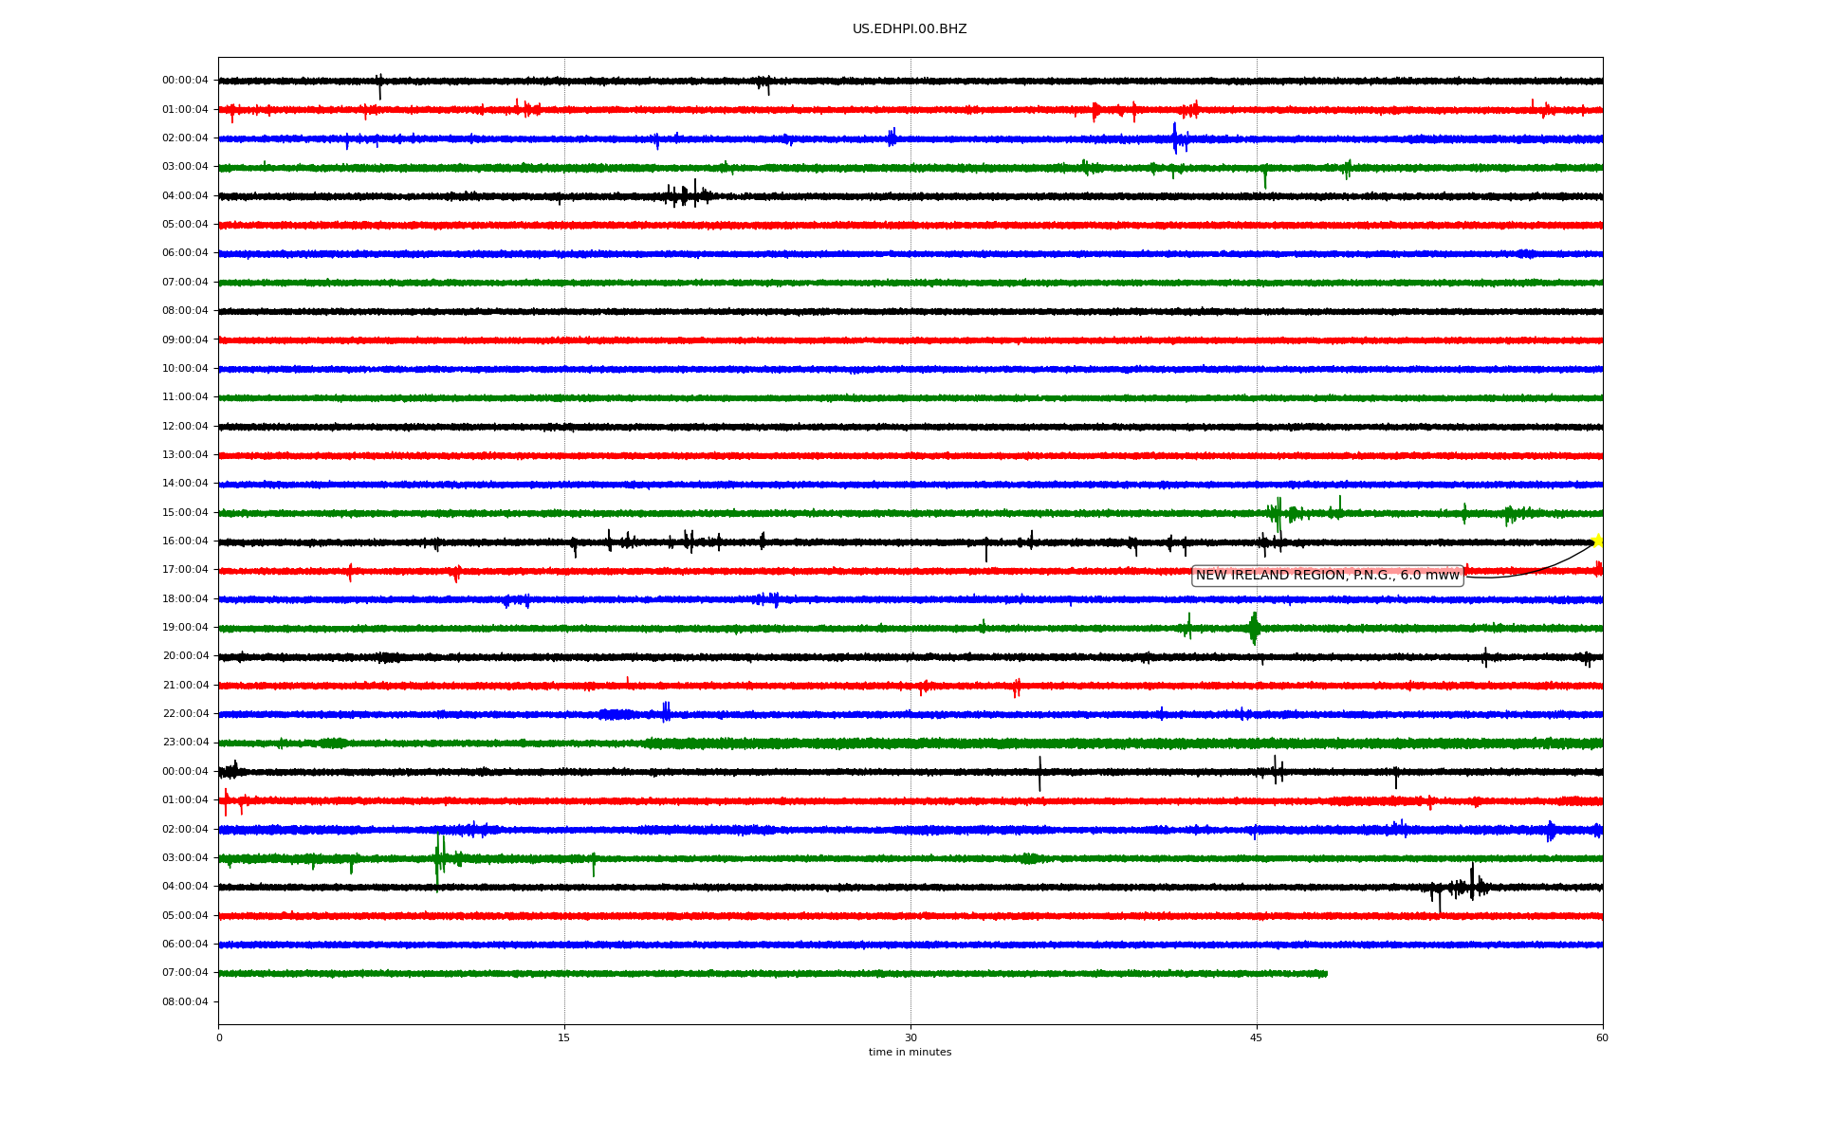Click the 23:00:04 time label
This screenshot has height=1138, width=1821.
(185, 743)
